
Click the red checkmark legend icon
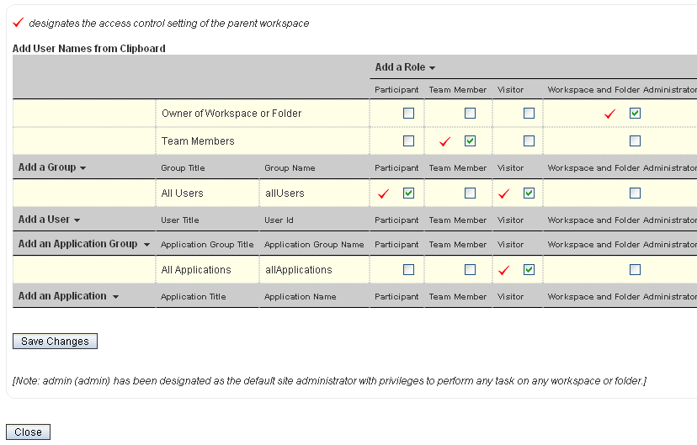pyautogui.click(x=19, y=23)
